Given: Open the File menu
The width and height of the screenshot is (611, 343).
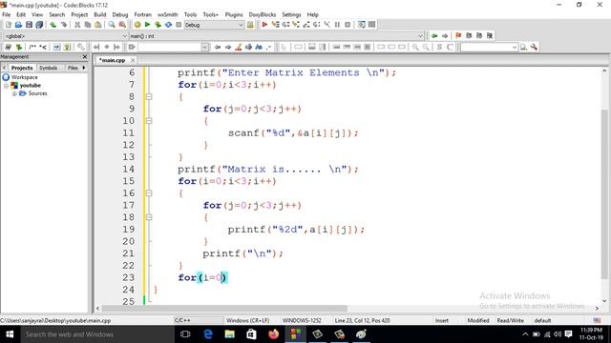Looking at the screenshot, I should tap(7, 14).
